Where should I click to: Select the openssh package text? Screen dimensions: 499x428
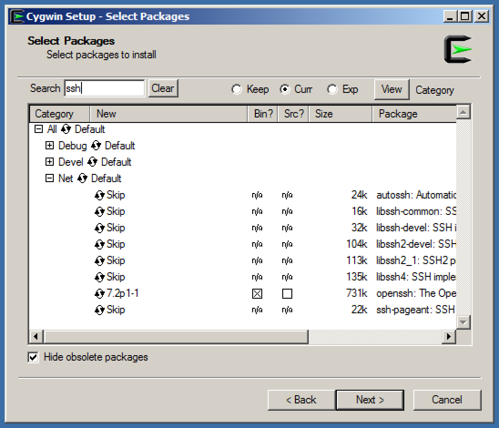click(x=416, y=293)
